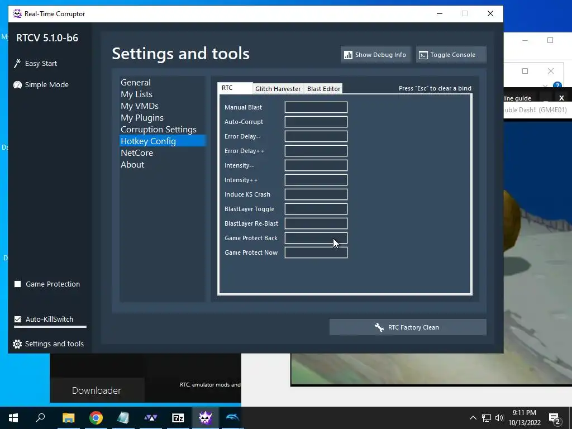Viewport: 572px width, 429px height.
Task: Click the blue help icon in background window
Action: tap(557, 85)
